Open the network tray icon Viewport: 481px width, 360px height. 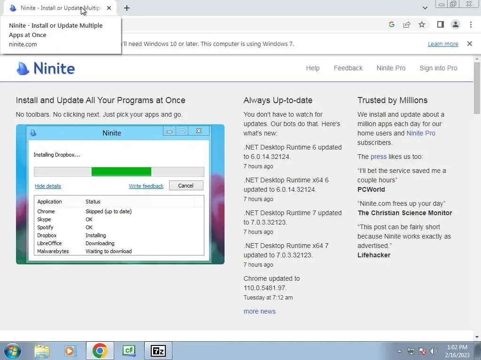coord(411,351)
